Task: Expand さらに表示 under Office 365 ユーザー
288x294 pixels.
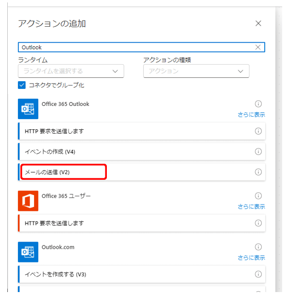Action: click(252, 207)
